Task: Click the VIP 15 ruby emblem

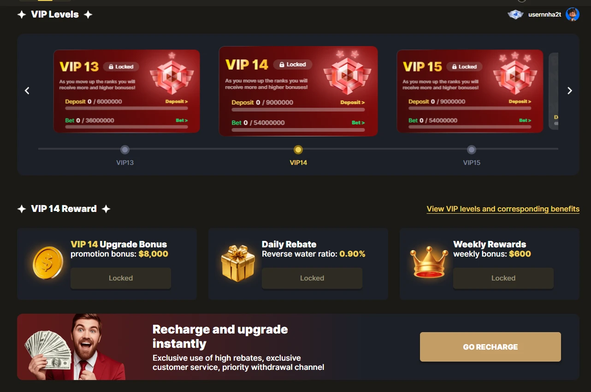Action: click(515, 73)
